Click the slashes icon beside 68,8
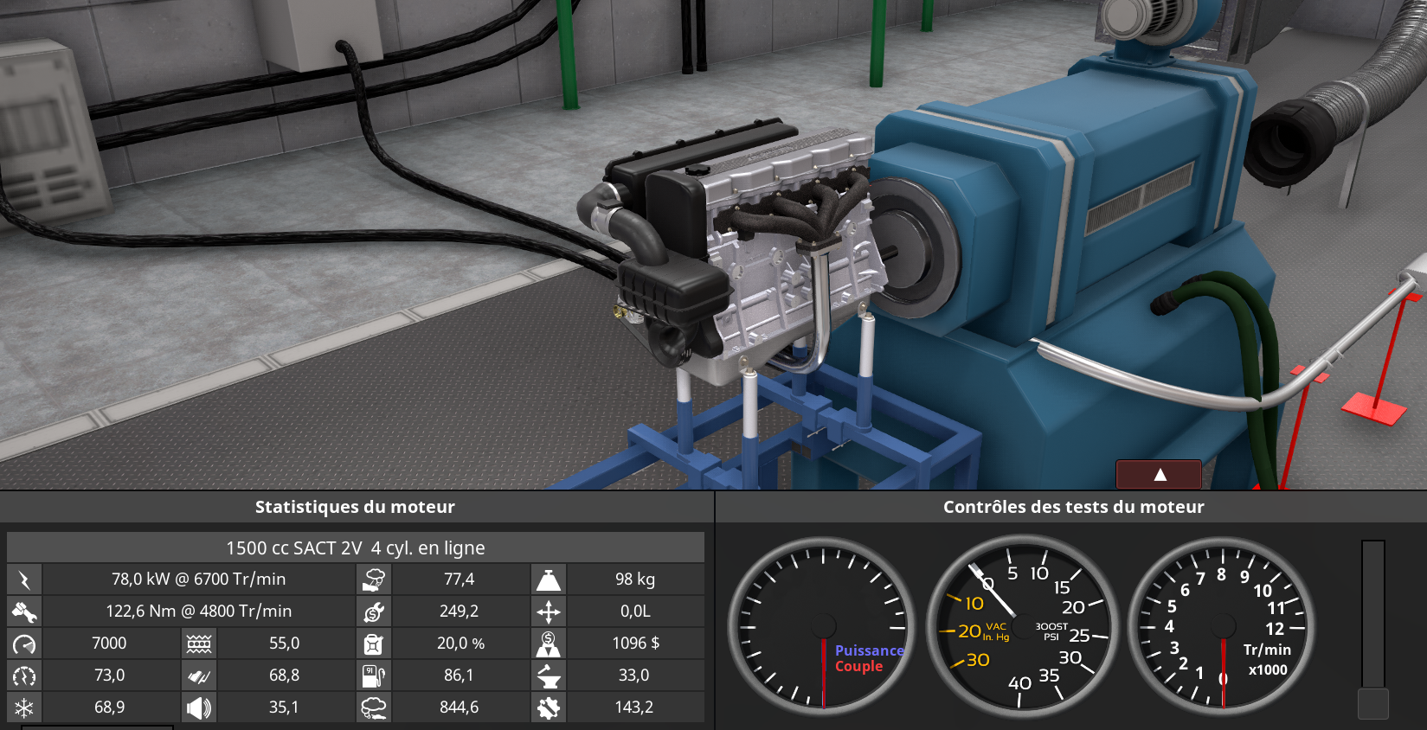The image size is (1427, 730). [199, 676]
